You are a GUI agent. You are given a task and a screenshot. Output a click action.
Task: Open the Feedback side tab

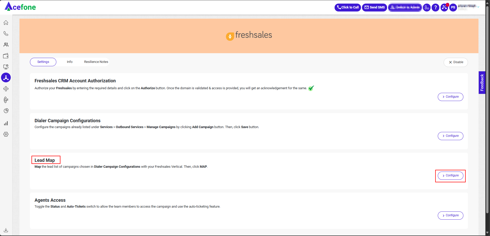pos(482,83)
